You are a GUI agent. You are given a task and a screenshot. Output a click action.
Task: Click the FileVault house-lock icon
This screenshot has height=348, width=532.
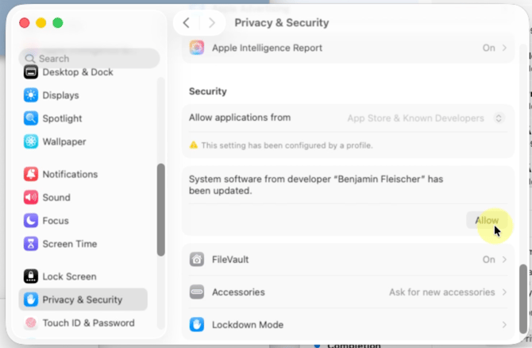[197, 259]
